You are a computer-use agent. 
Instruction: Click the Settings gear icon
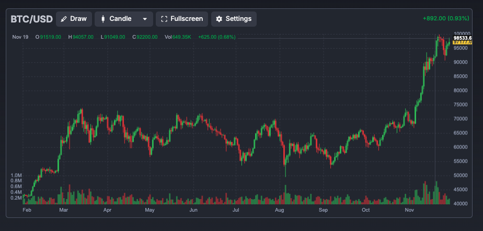(219, 19)
